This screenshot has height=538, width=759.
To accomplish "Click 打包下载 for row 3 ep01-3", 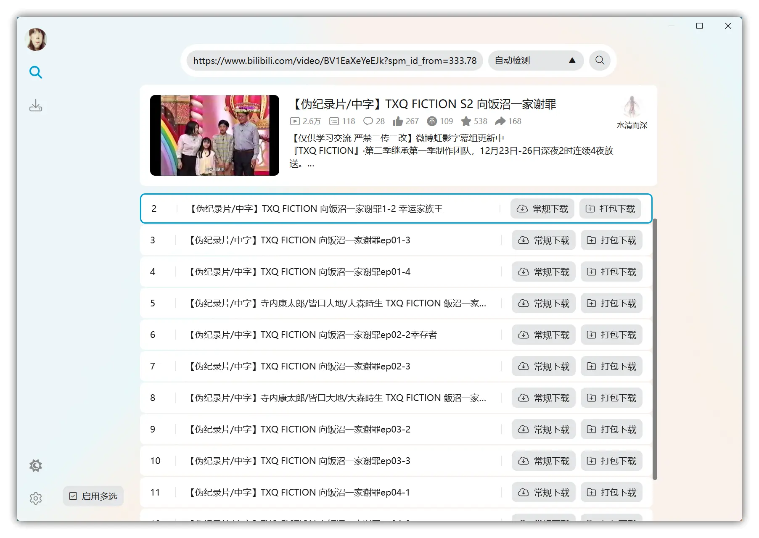I will pyautogui.click(x=611, y=240).
